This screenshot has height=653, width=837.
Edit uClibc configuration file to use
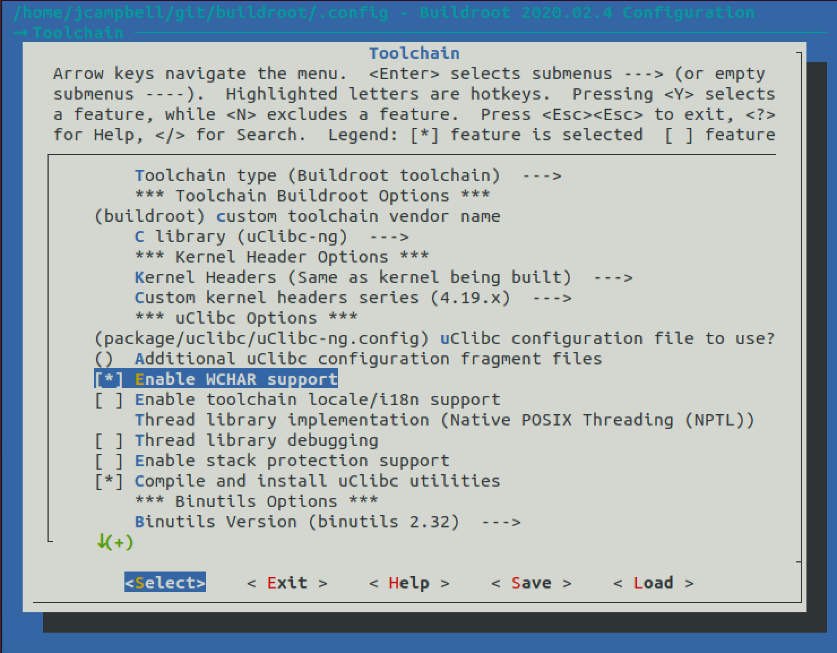click(435, 338)
